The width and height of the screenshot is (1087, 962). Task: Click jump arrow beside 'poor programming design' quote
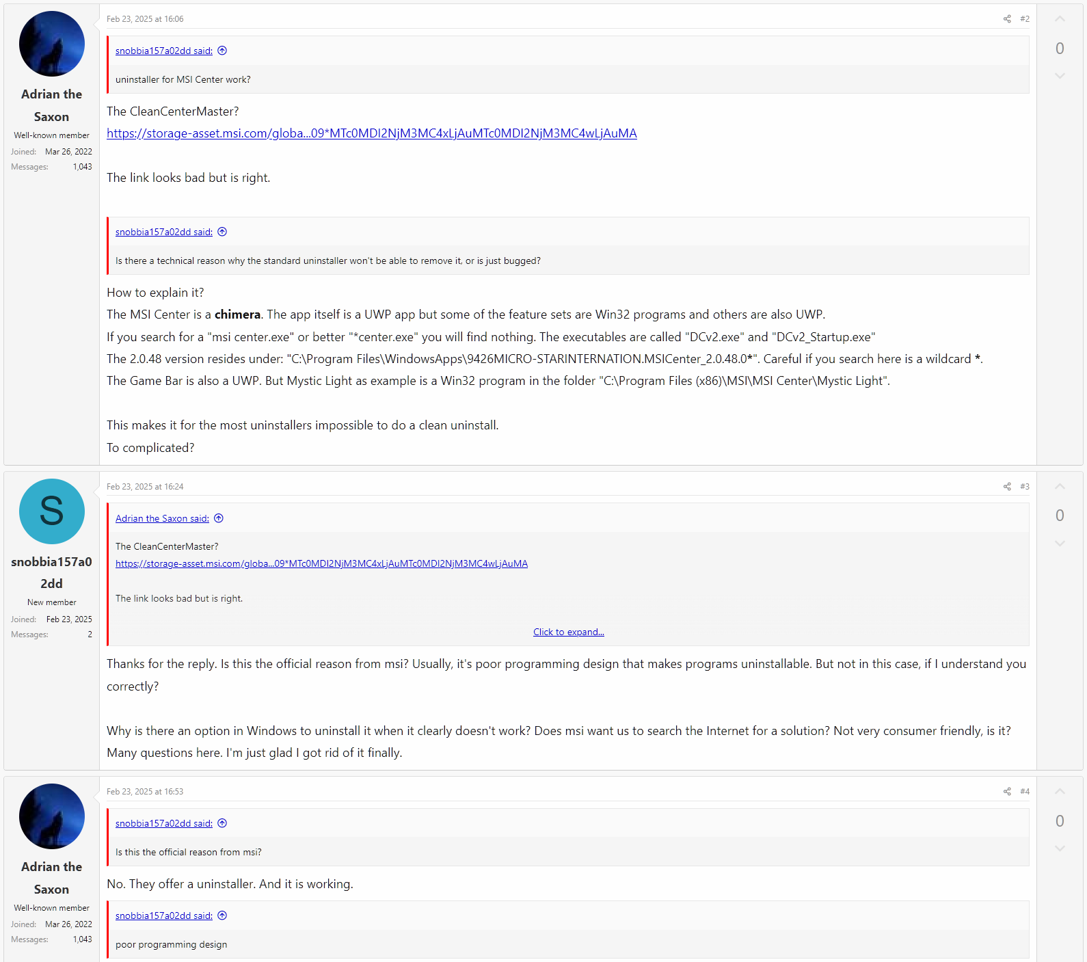click(x=222, y=916)
